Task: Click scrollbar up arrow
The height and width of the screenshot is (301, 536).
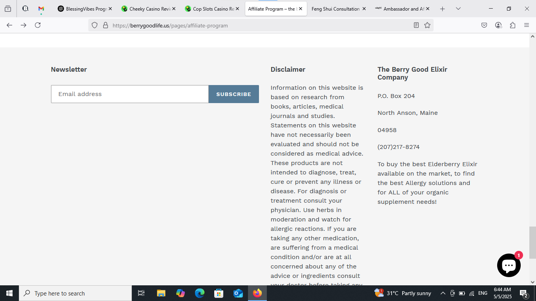Action: [532, 36]
